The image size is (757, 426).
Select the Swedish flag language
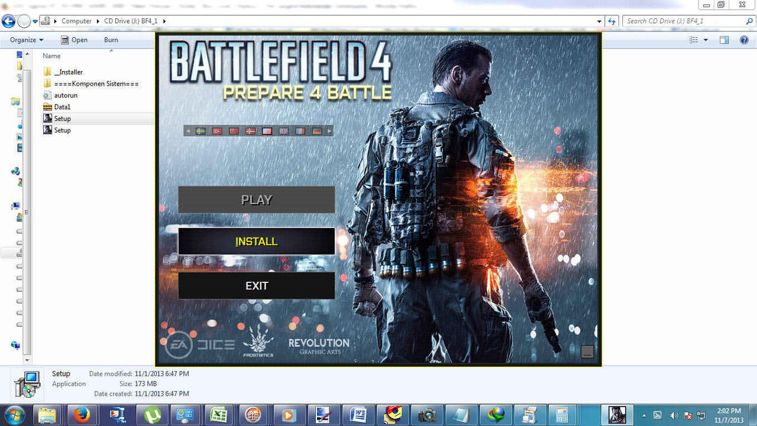coord(200,131)
